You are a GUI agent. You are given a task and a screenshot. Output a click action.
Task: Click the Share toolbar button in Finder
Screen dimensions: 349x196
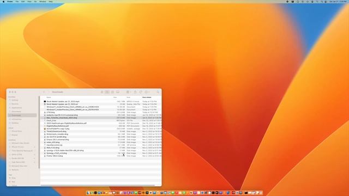pos(135,92)
